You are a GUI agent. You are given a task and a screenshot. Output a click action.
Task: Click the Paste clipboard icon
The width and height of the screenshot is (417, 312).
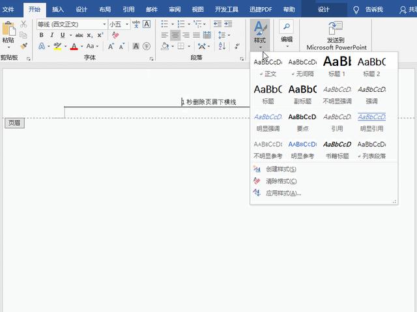click(8, 29)
